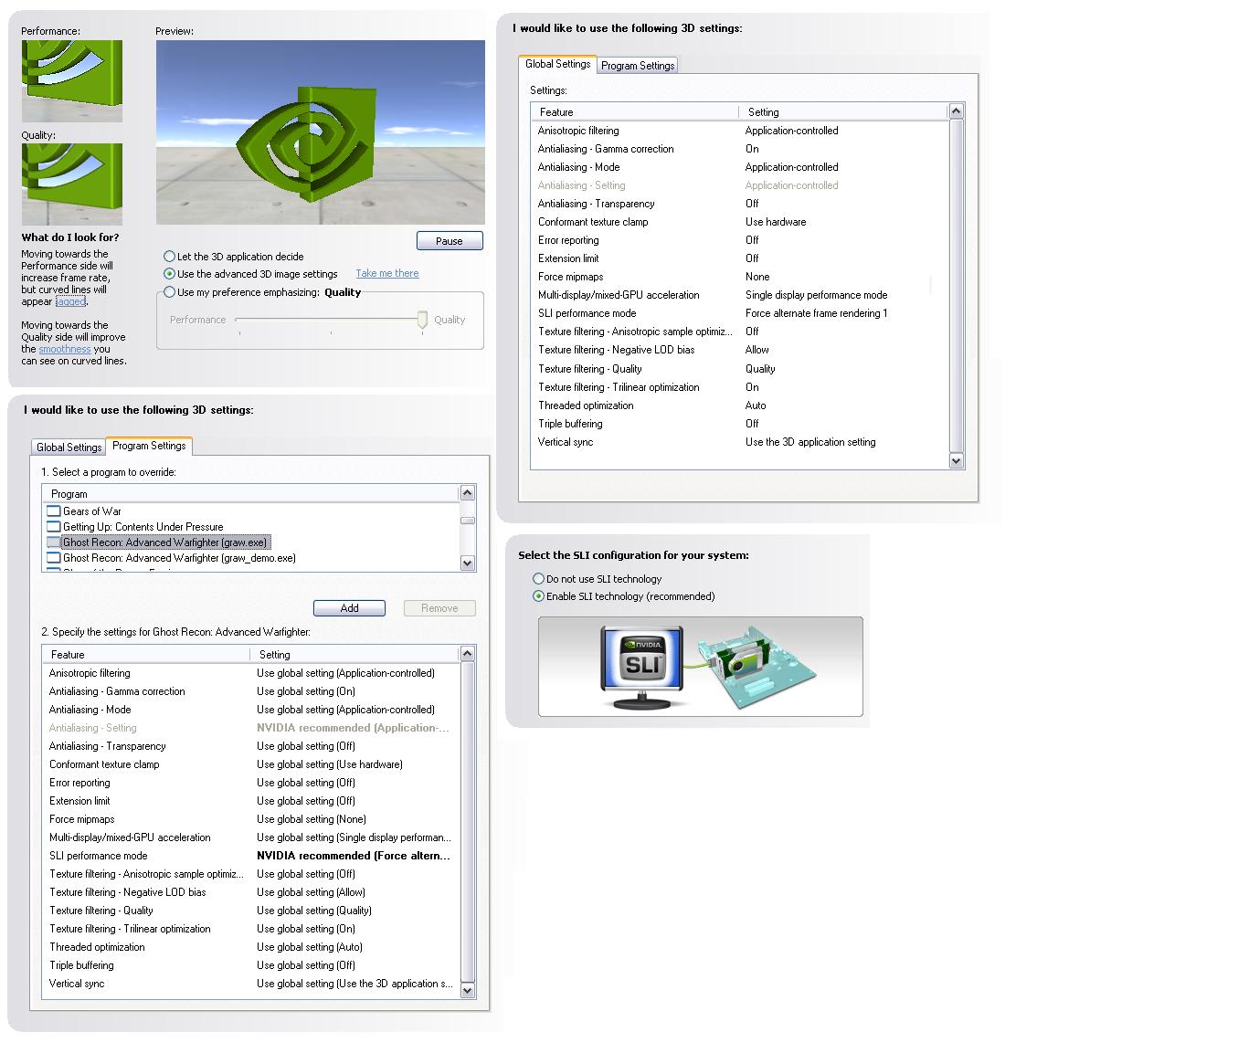Screen dimensions: 1259x1053
Task: Open program SLI performance mode 'NVIDIA recommended' value
Action: pos(354,856)
